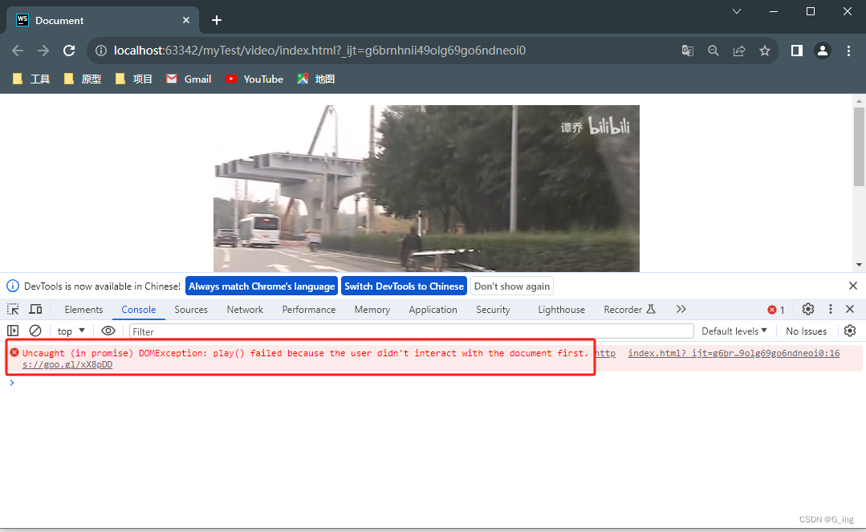Toggle the console sidebar panel icon
The image size is (866, 532).
tap(13, 331)
